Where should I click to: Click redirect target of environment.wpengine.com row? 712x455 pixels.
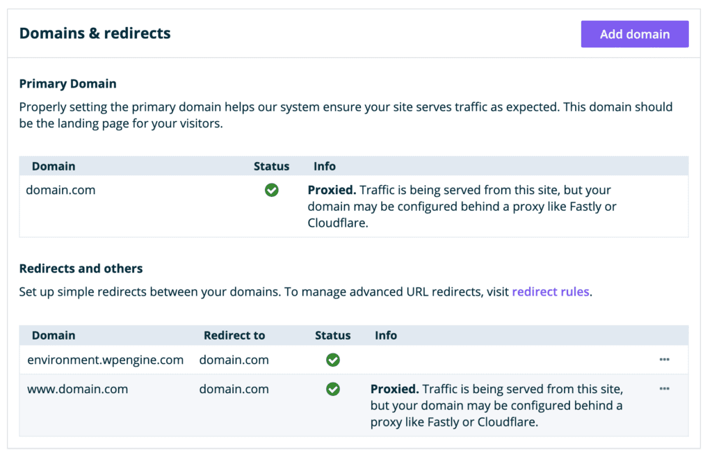tap(234, 360)
